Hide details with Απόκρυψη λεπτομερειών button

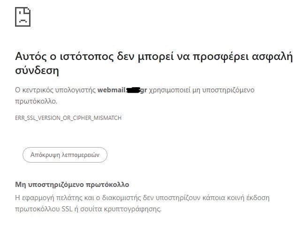tap(65, 155)
